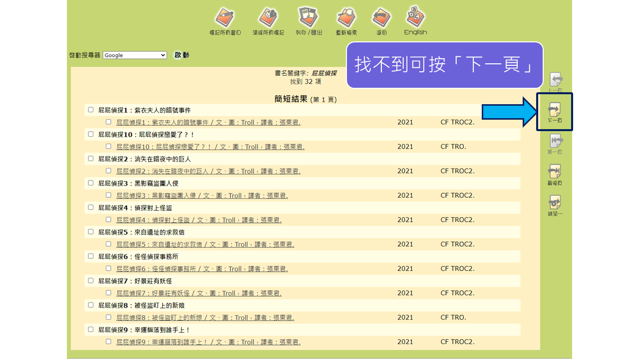This screenshot has width=639, height=359.
Task: Click the 跳至… jump-to-page icon
Action: 555,206
